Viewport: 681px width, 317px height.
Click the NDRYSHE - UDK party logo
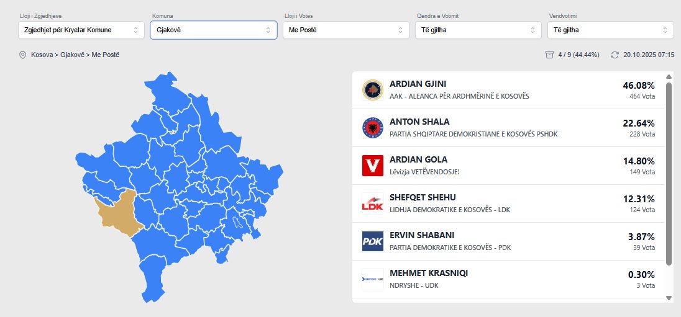(x=372, y=279)
